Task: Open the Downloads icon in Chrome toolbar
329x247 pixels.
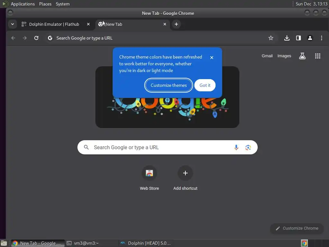Action: coord(287,38)
